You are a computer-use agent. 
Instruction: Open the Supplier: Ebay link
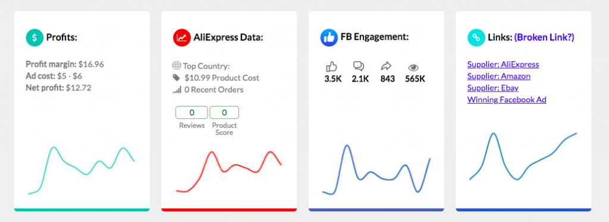coord(493,88)
